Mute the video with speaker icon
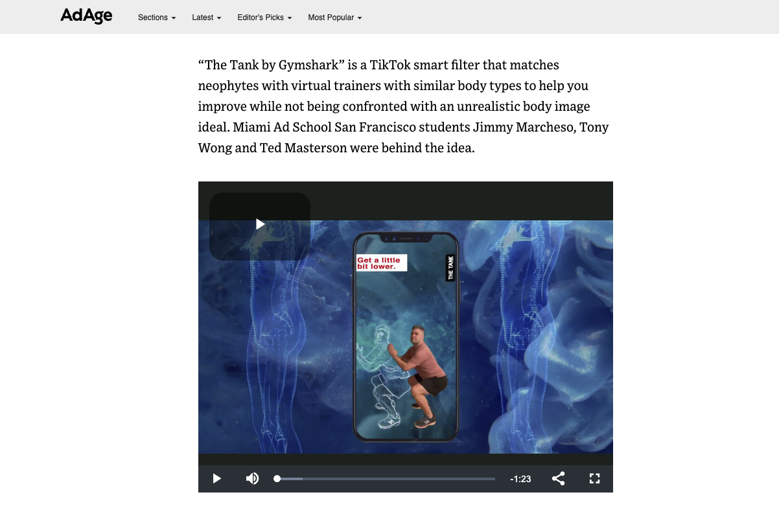 (253, 479)
